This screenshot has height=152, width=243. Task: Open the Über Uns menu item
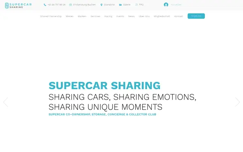tap(144, 16)
